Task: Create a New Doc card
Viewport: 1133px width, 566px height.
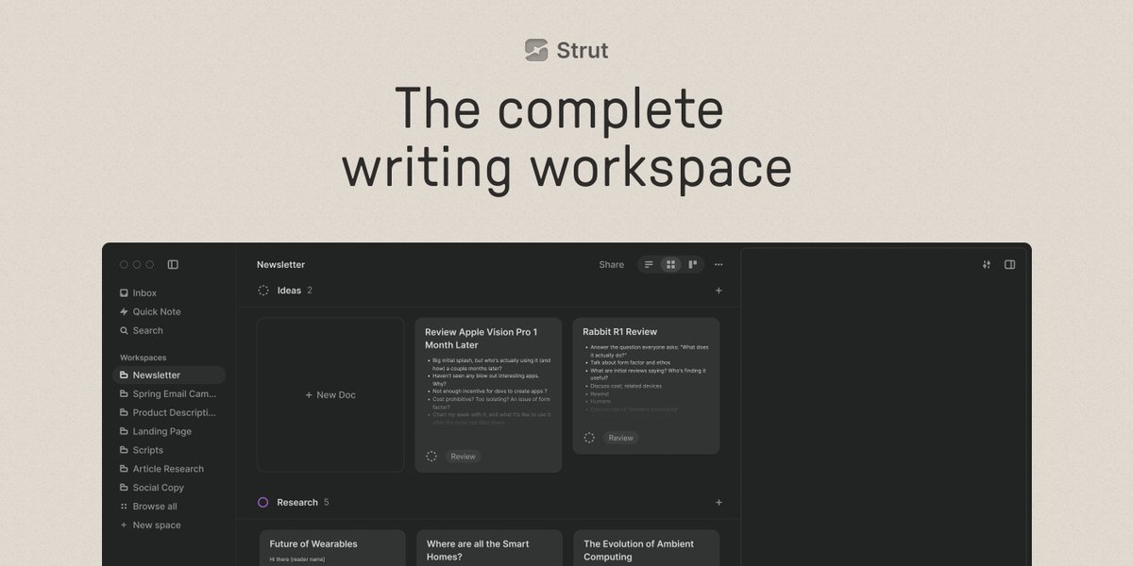Action: click(330, 394)
